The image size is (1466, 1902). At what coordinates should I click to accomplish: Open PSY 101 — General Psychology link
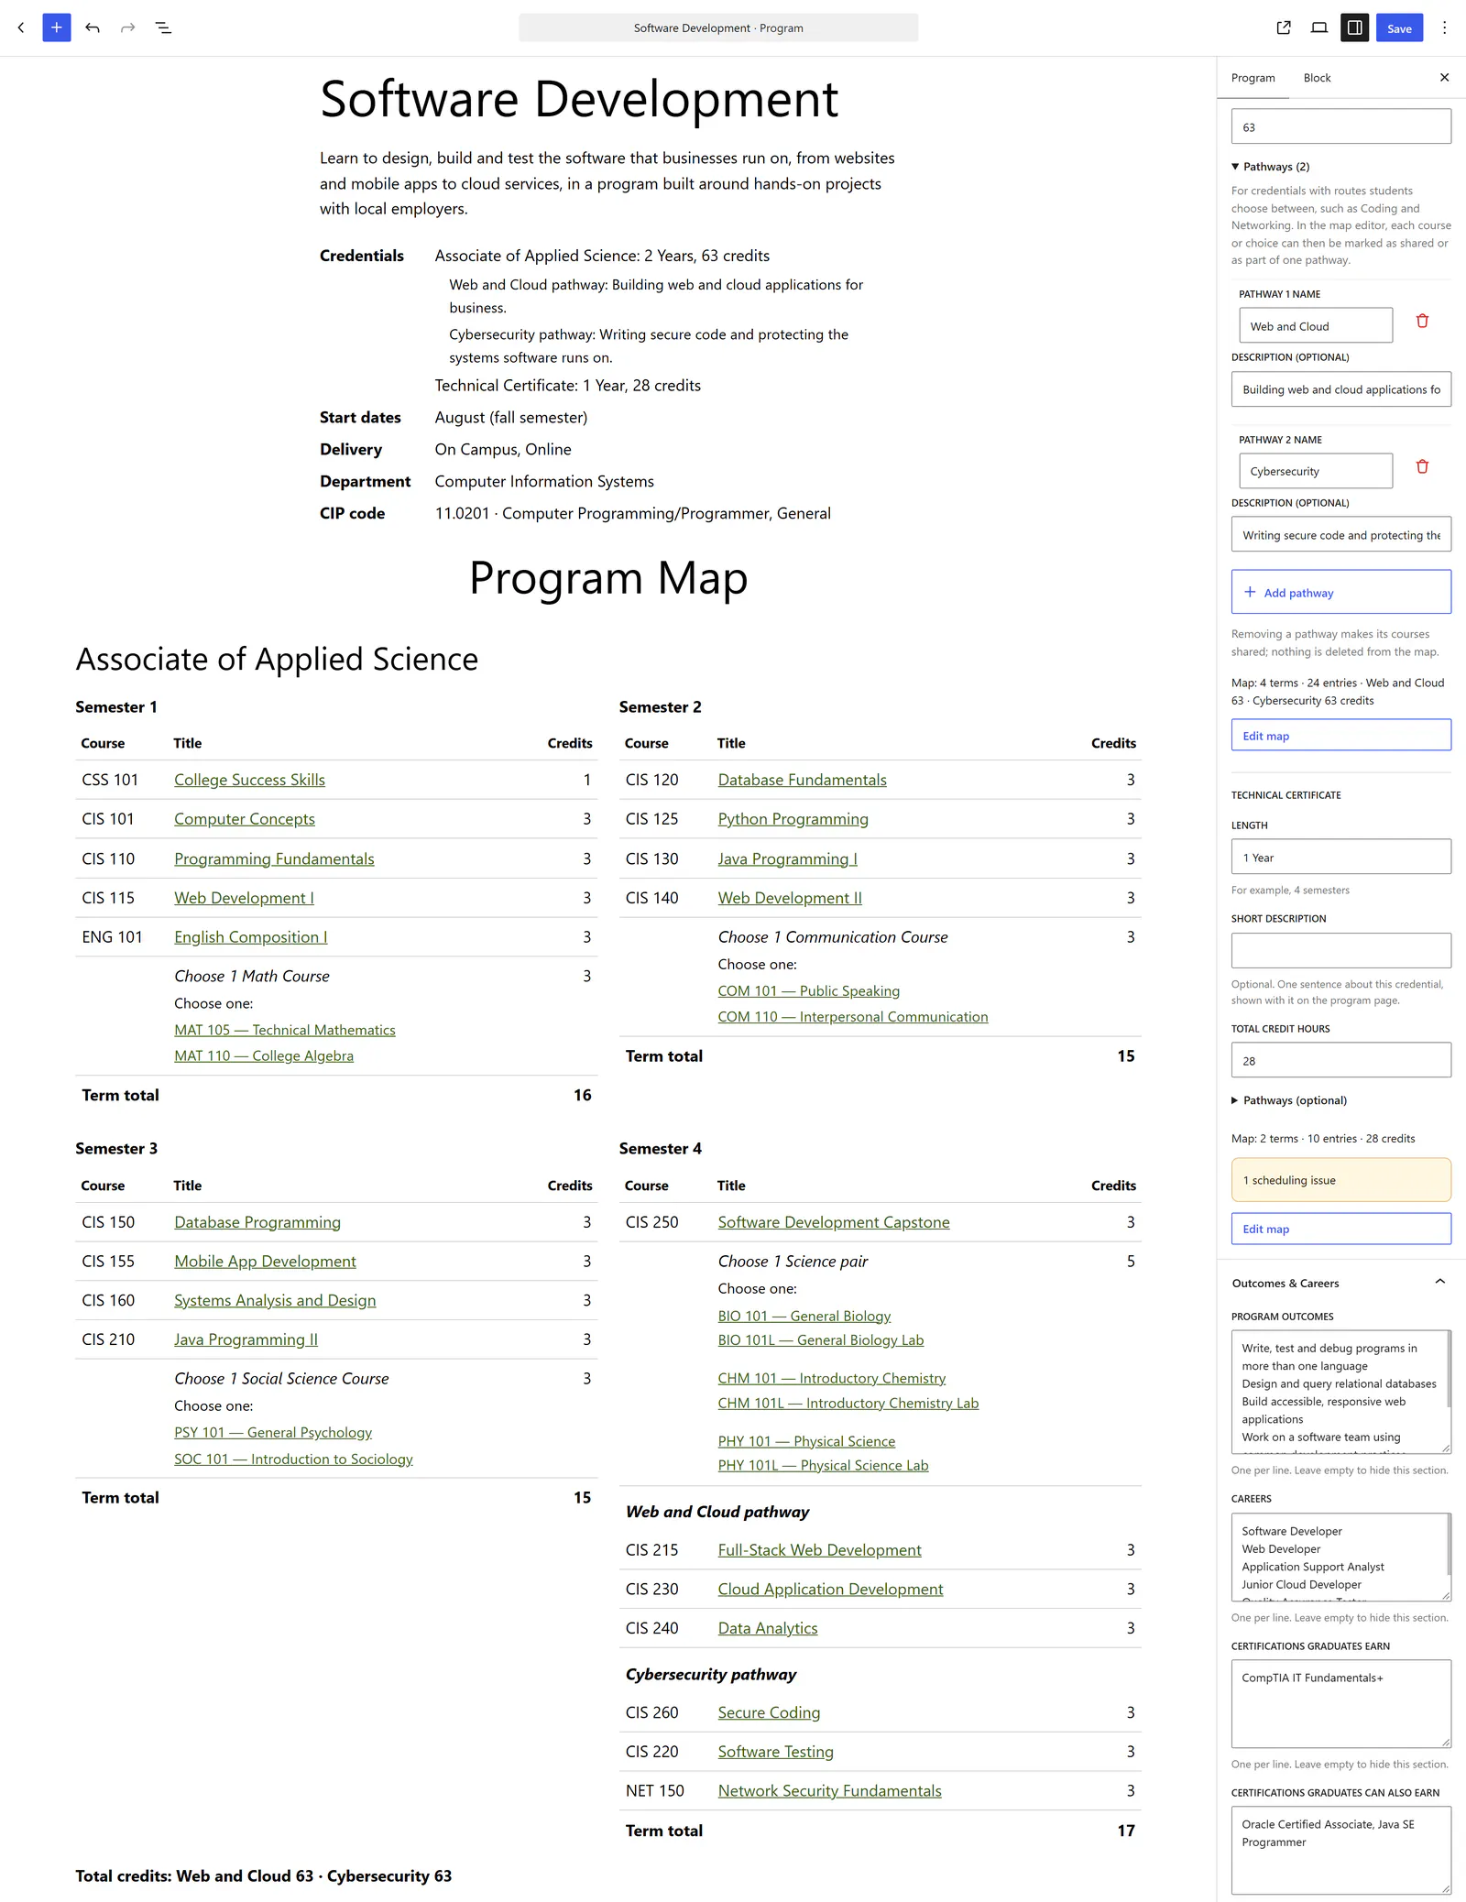pyautogui.click(x=273, y=1432)
